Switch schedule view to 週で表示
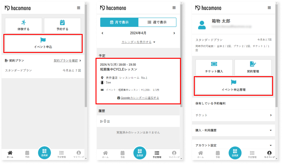Screen dimensions: 282x164 (157, 22)
